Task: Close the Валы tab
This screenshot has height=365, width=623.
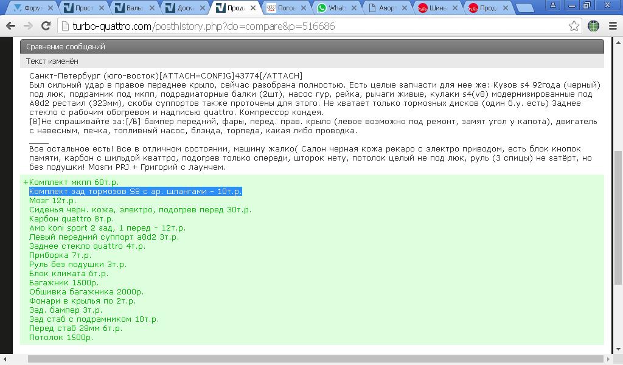Action: 152,9
